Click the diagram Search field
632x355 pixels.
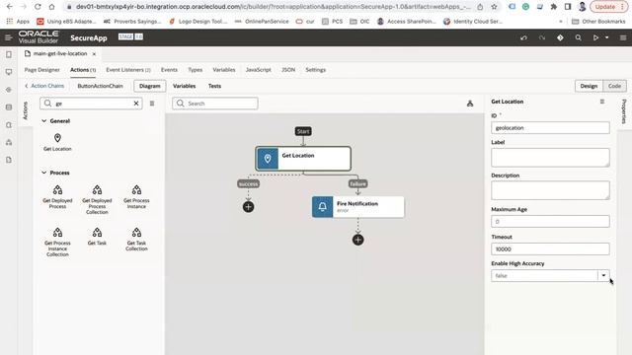tap(215, 104)
